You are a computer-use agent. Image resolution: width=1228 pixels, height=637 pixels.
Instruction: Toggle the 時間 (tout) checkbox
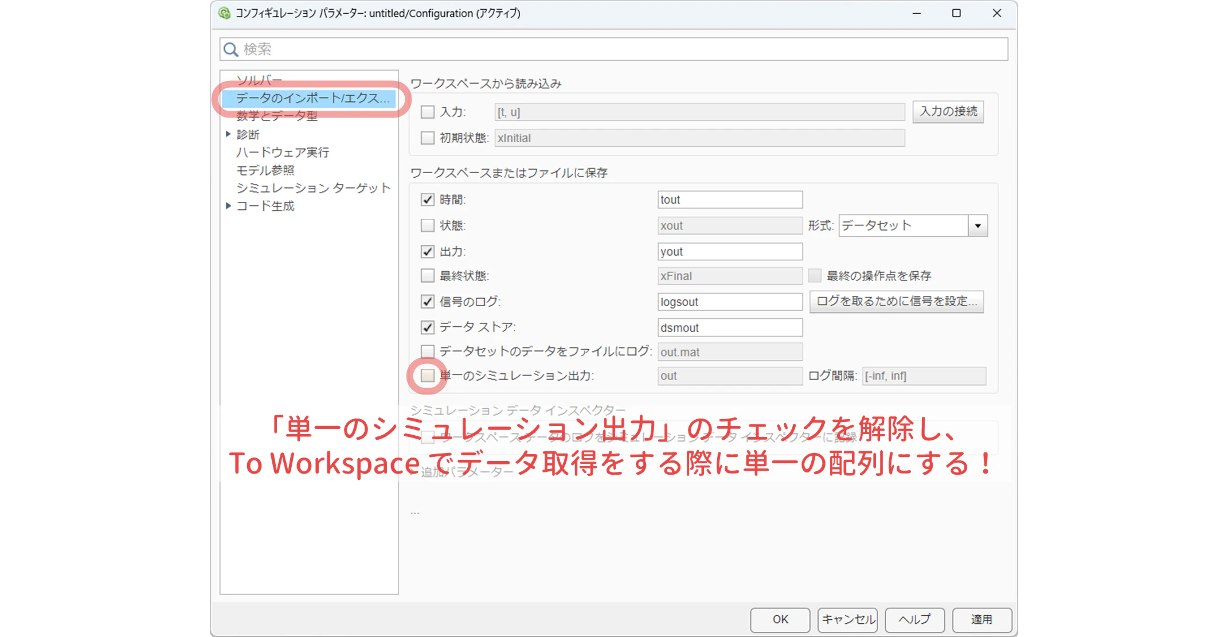pyautogui.click(x=428, y=200)
